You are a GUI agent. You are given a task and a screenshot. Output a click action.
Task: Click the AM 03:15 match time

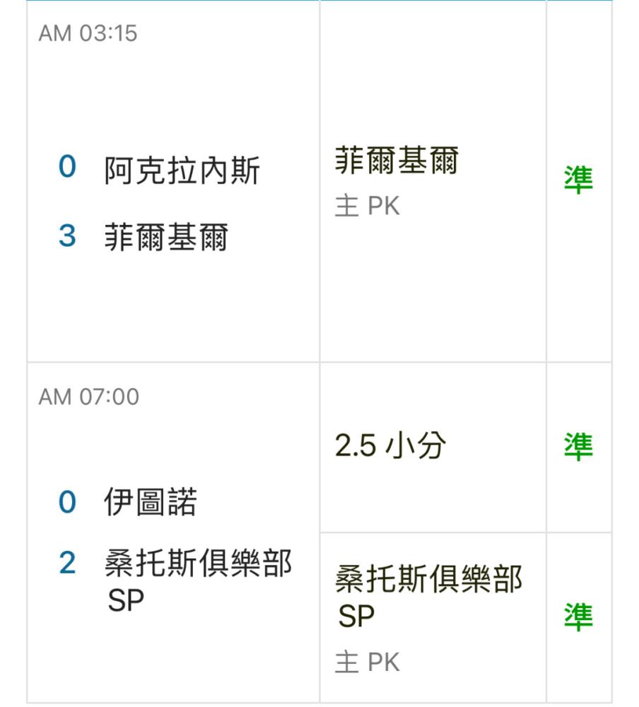(x=88, y=33)
